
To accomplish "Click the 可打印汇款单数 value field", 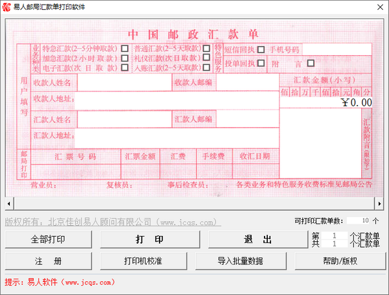I will [x=359, y=220].
